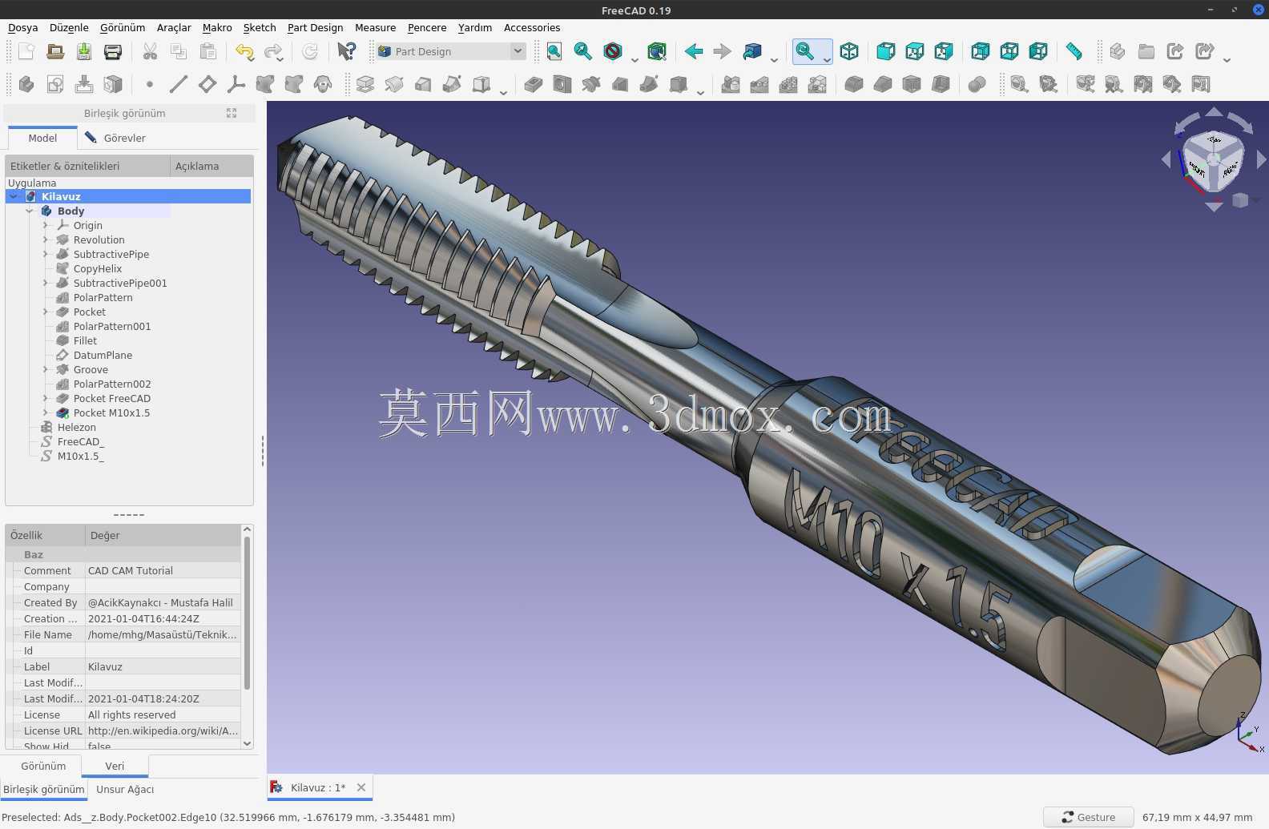
Task: Open the Dosya menu
Action: tap(23, 27)
